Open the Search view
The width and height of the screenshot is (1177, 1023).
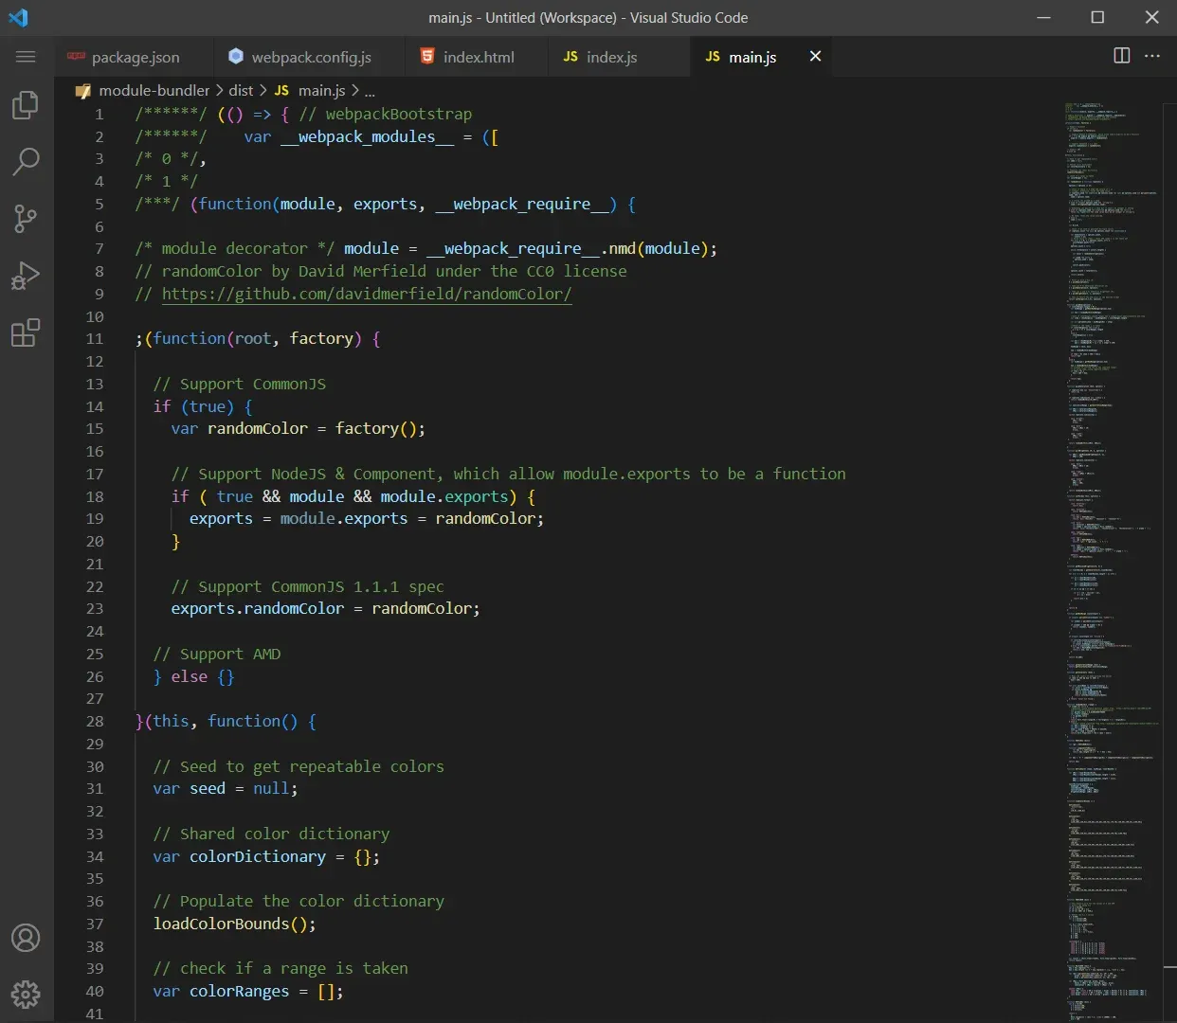point(26,162)
